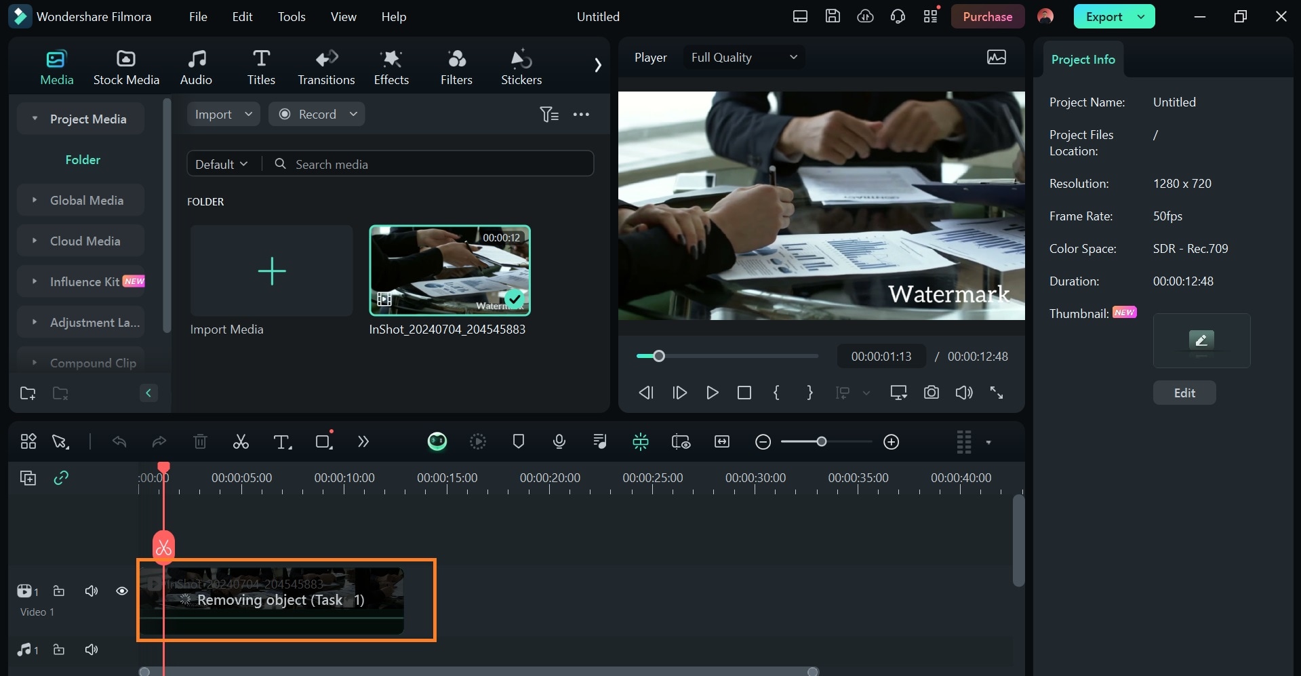Toggle timeline snapping icon

[x=641, y=442]
